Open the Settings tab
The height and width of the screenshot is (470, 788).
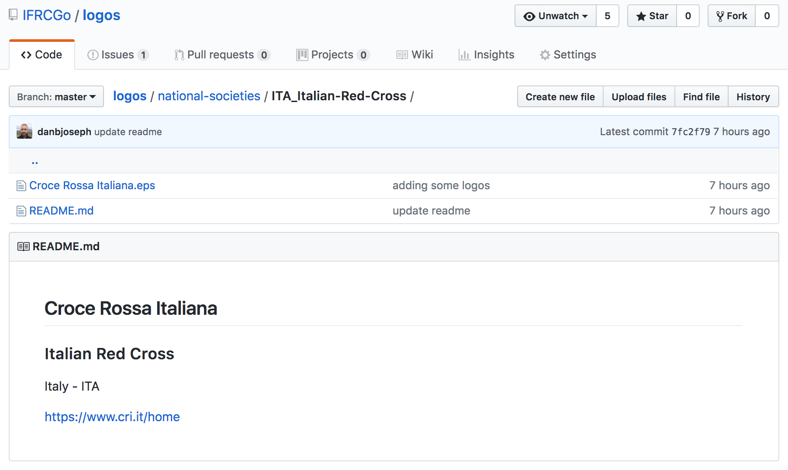point(568,54)
